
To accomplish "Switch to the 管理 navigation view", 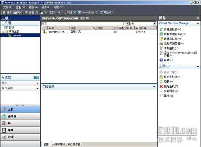I will point(20,137).
